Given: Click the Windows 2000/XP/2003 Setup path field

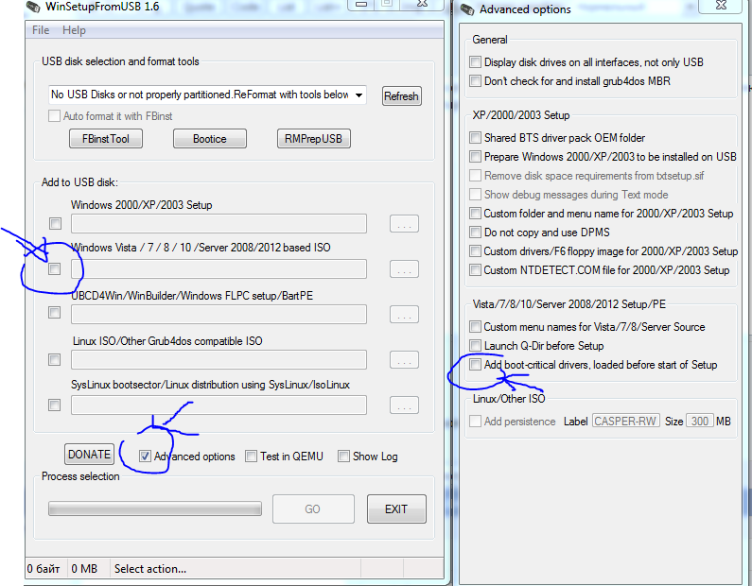Looking at the screenshot, I should tap(219, 224).
